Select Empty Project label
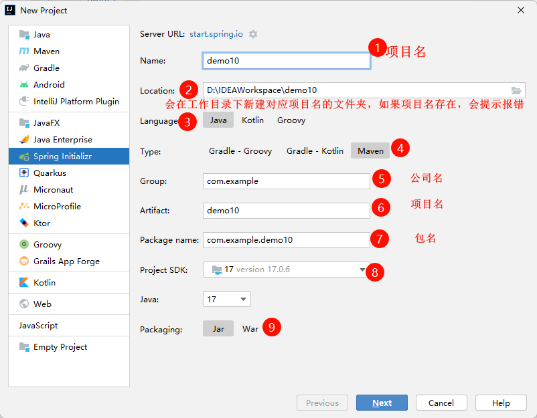 tap(60, 347)
